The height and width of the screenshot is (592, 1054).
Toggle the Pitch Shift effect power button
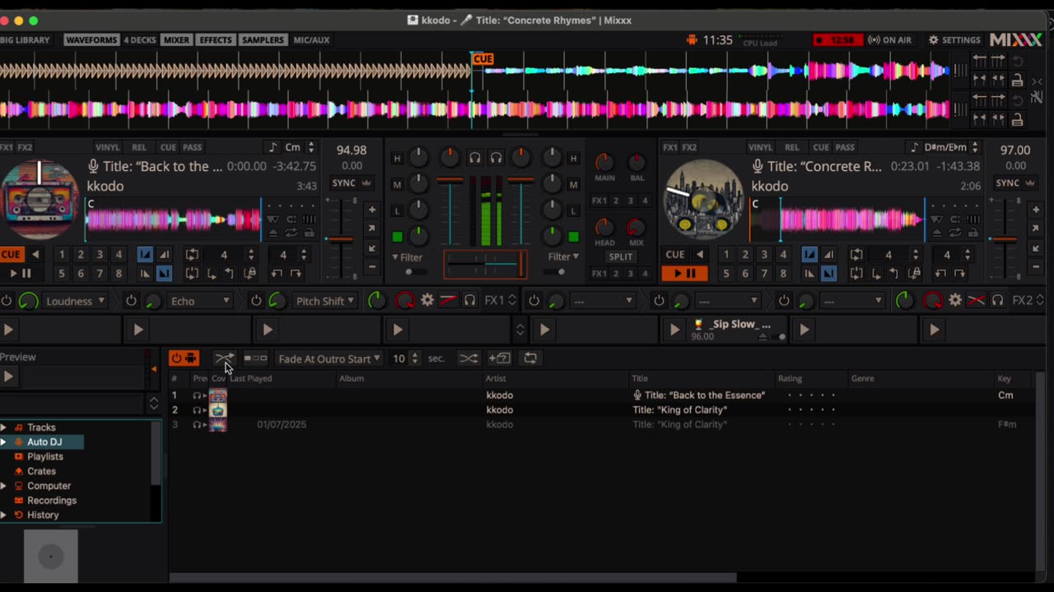pos(256,301)
